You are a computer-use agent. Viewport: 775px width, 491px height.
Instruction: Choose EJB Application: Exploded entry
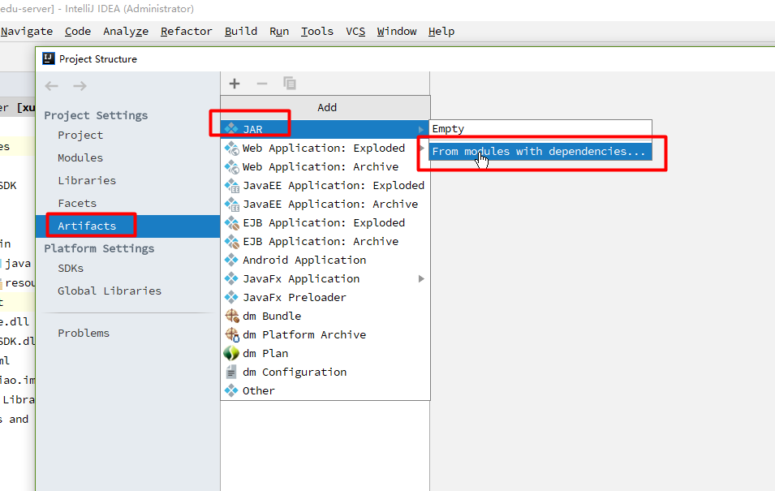325,223
